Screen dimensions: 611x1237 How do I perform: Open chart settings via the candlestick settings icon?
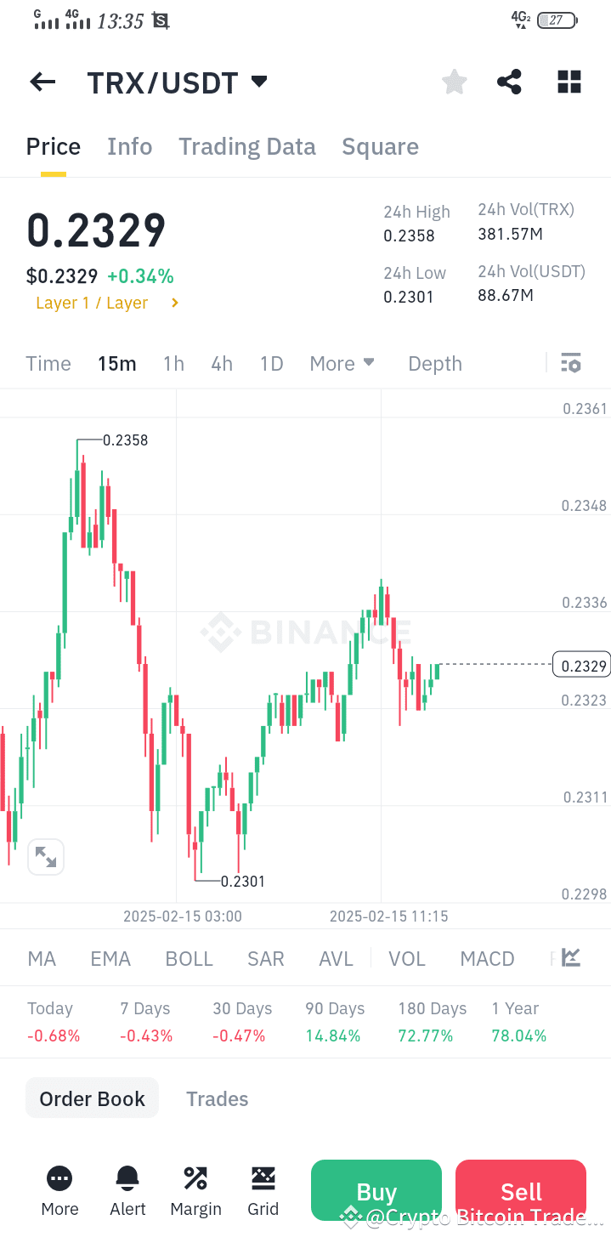pyautogui.click(x=570, y=363)
